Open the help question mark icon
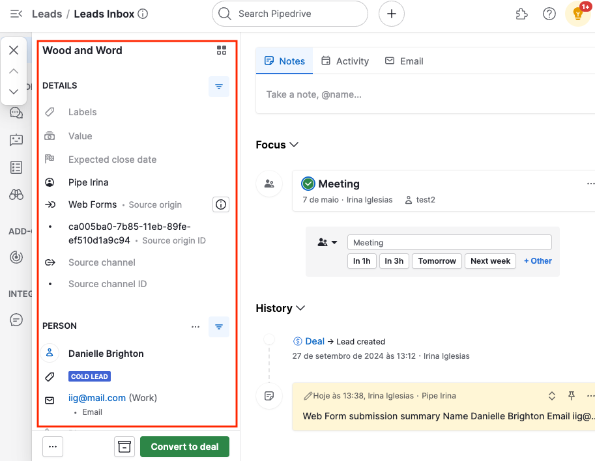Image resolution: width=595 pixels, height=461 pixels. point(549,14)
